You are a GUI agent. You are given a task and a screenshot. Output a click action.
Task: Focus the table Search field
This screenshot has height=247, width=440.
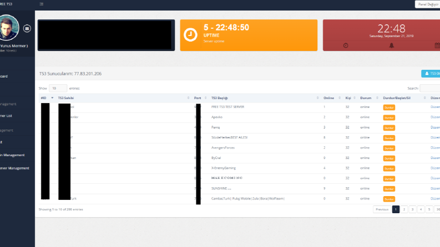[x=430, y=88]
